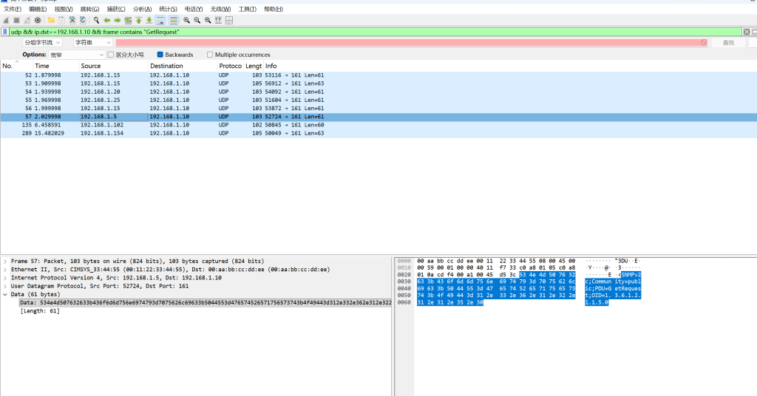Click the start capture shark fin icon

pos(5,20)
